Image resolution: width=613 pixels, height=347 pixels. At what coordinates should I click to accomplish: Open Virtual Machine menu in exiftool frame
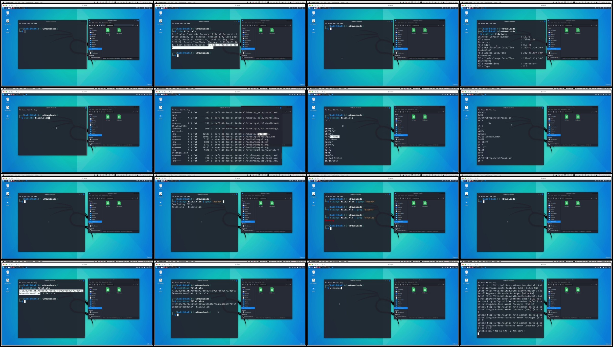tap(488, 2)
